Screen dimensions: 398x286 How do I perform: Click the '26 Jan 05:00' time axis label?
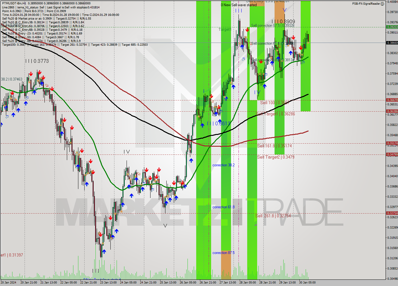187,283
